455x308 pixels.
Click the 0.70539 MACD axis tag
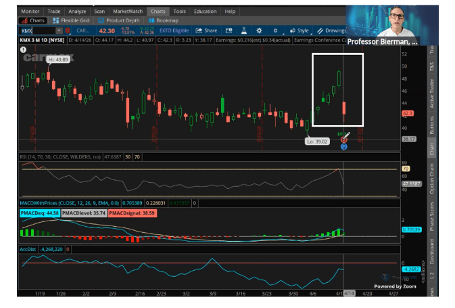pyautogui.click(x=411, y=229)
